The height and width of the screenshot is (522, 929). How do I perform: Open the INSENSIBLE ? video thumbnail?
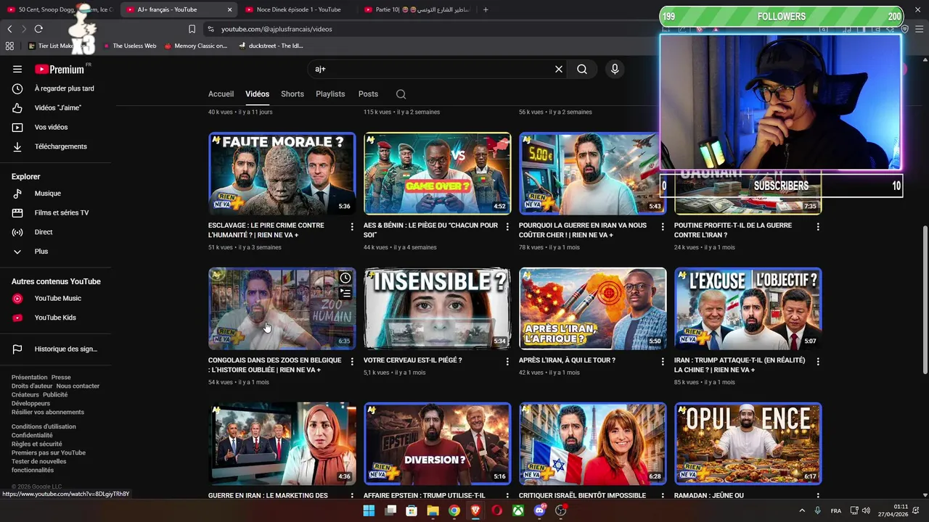(438, 308)
